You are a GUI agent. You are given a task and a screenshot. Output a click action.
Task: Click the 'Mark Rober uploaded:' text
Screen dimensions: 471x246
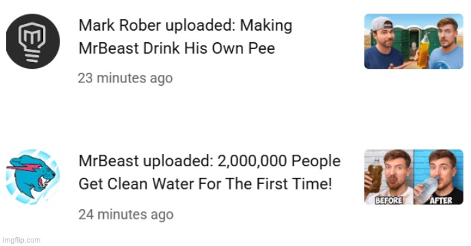click(157, 25)
